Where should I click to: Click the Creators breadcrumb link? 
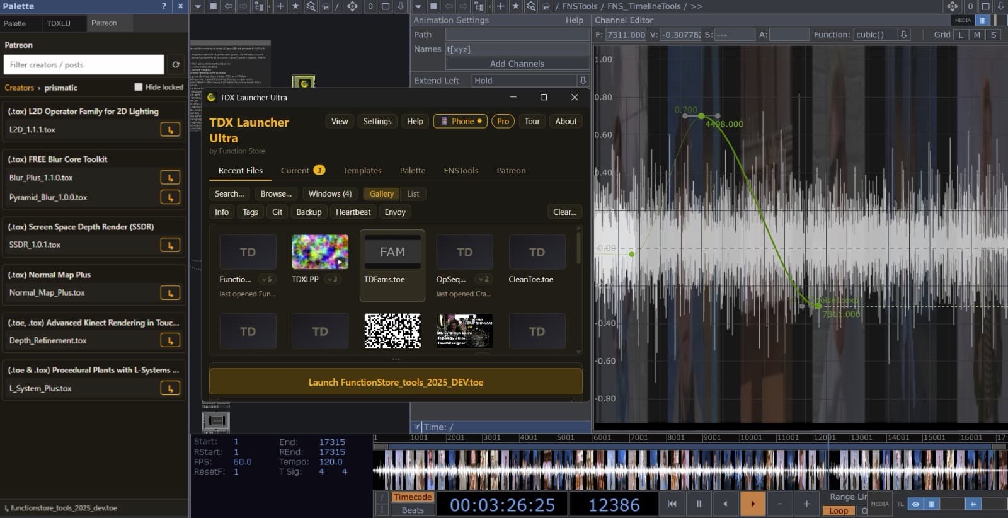19,88
